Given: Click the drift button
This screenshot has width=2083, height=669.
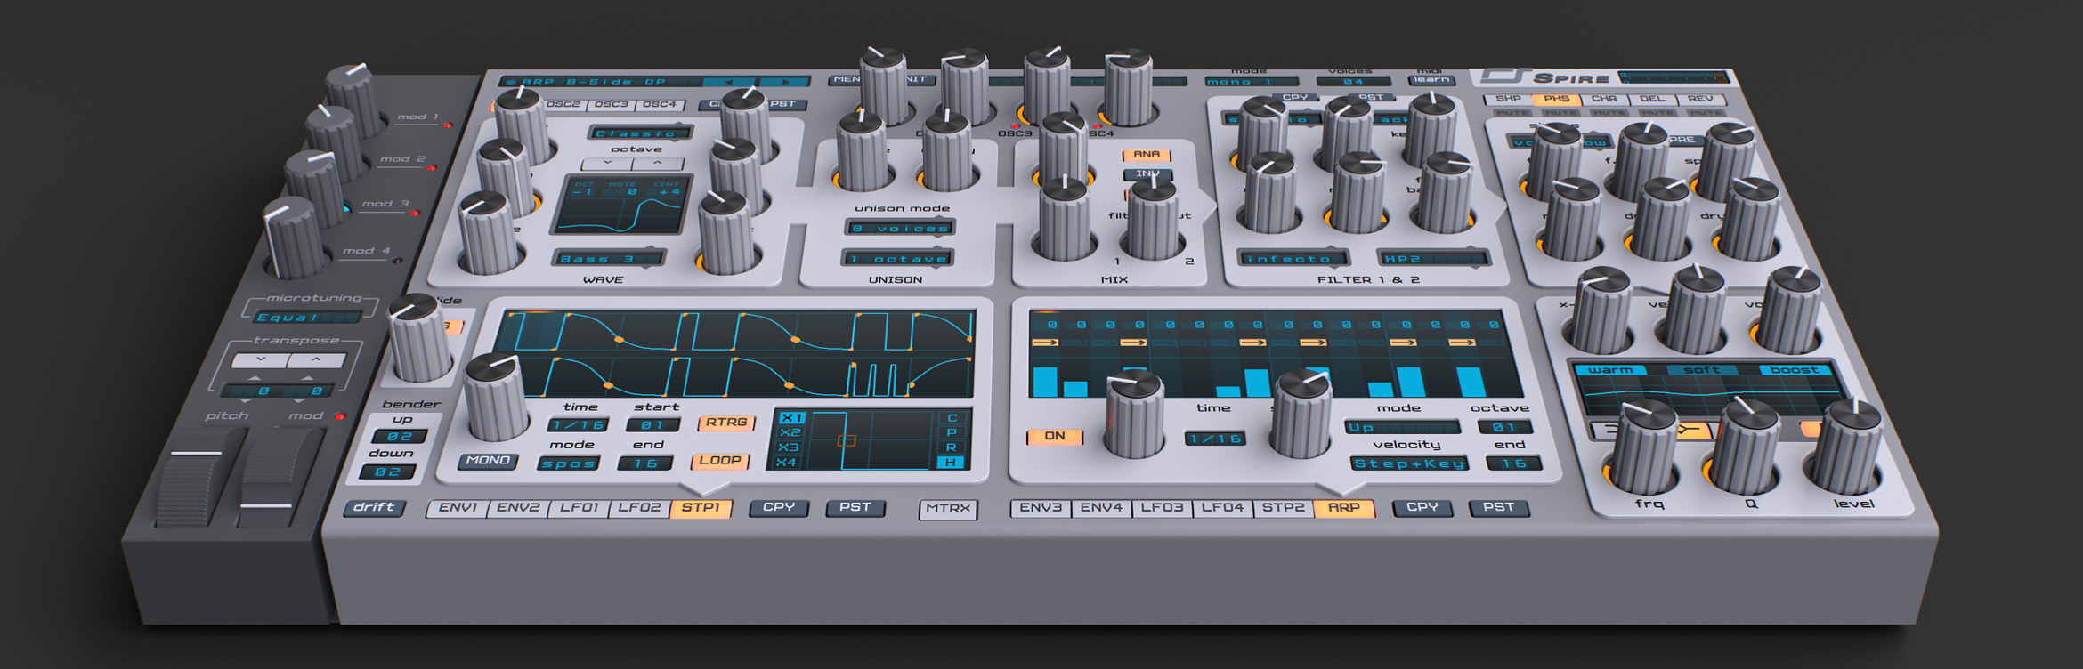Looking at the screenshot, I should (374, 508).
